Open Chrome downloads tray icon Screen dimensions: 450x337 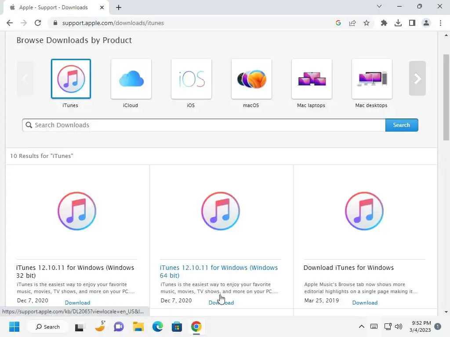coord(398,23)
